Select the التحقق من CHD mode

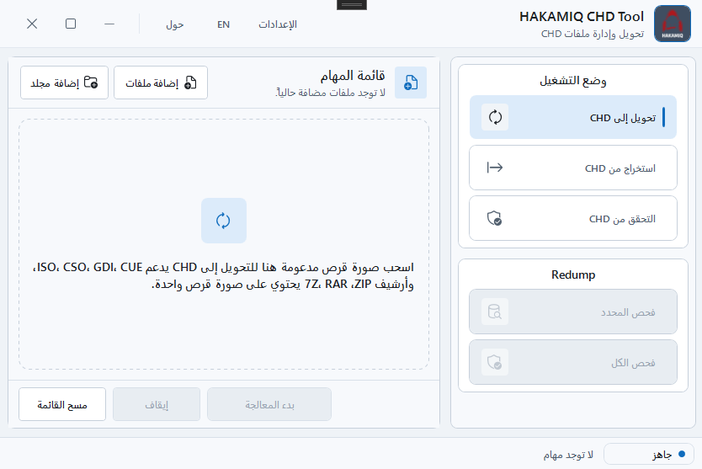pyautogui.click(x=572, y=218)
